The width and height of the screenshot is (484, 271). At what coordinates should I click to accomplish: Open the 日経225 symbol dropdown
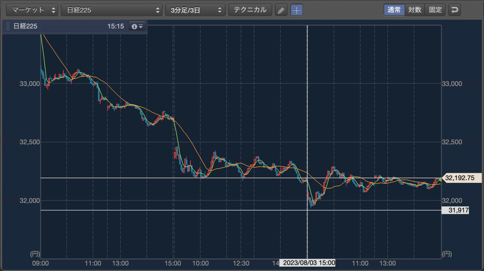(x=112, y=10)
